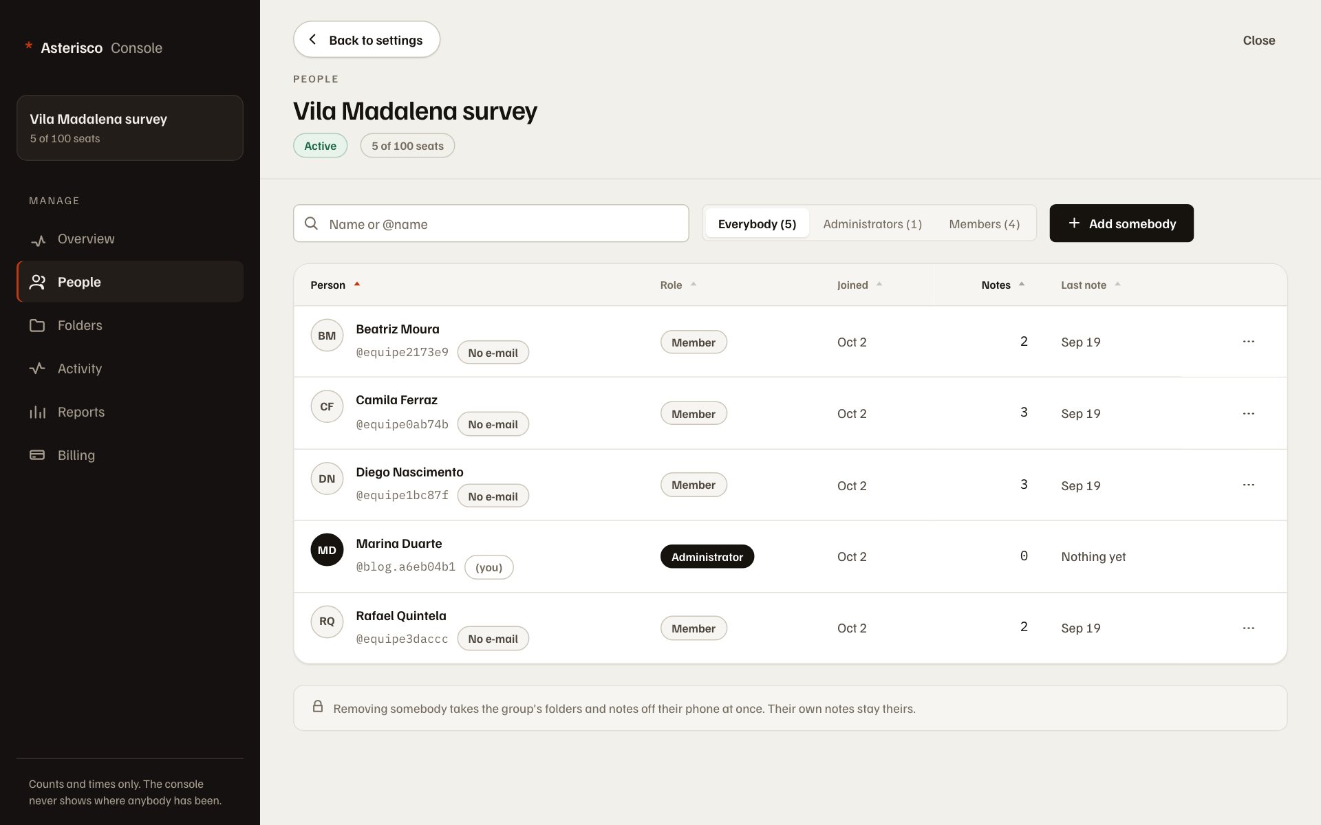Click the People sidebar icon
Screen dimensions: 1321x825
coord(37,282)
